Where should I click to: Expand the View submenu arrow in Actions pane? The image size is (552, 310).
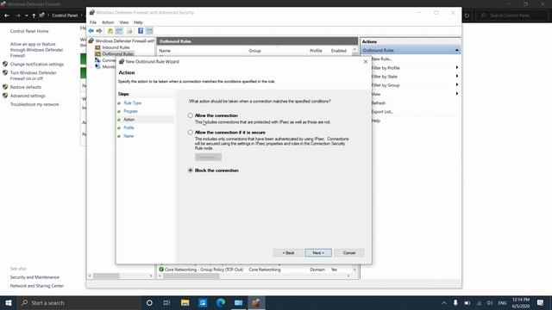click(x=457, y=94)
